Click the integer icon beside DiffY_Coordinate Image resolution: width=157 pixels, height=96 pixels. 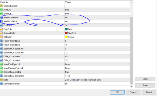[1, 60]
